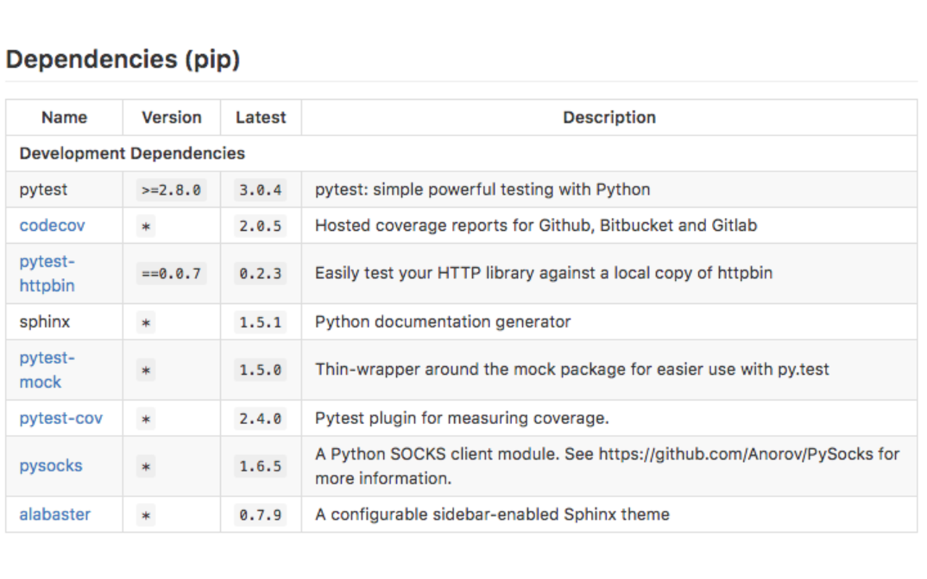The width and height of the screenshot is (927, 579).
Task: Click the 'Python documentation generator' description
Action: click(442, 322)
